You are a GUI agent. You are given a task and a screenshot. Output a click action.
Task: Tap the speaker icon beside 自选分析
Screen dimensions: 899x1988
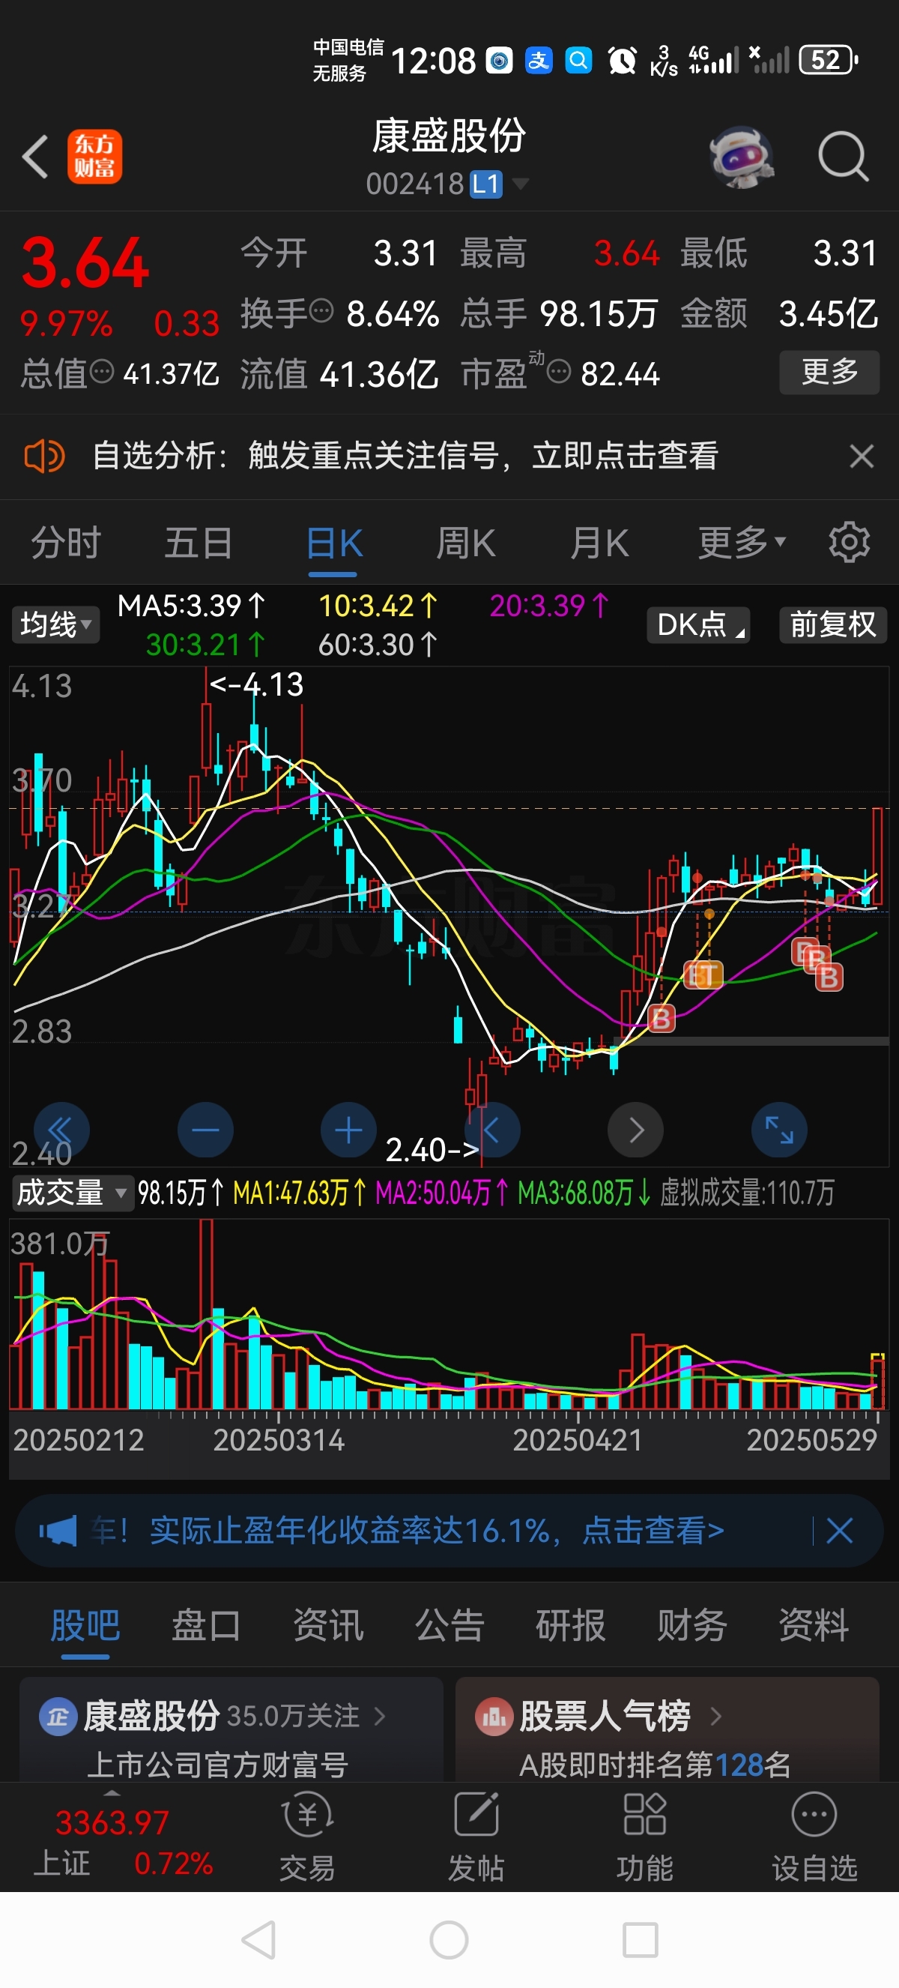pos(44,456)
